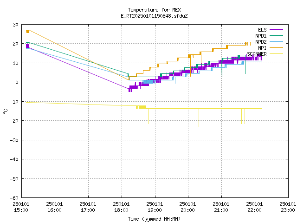
Task: Click the ELS legend label
Action: 262,30
